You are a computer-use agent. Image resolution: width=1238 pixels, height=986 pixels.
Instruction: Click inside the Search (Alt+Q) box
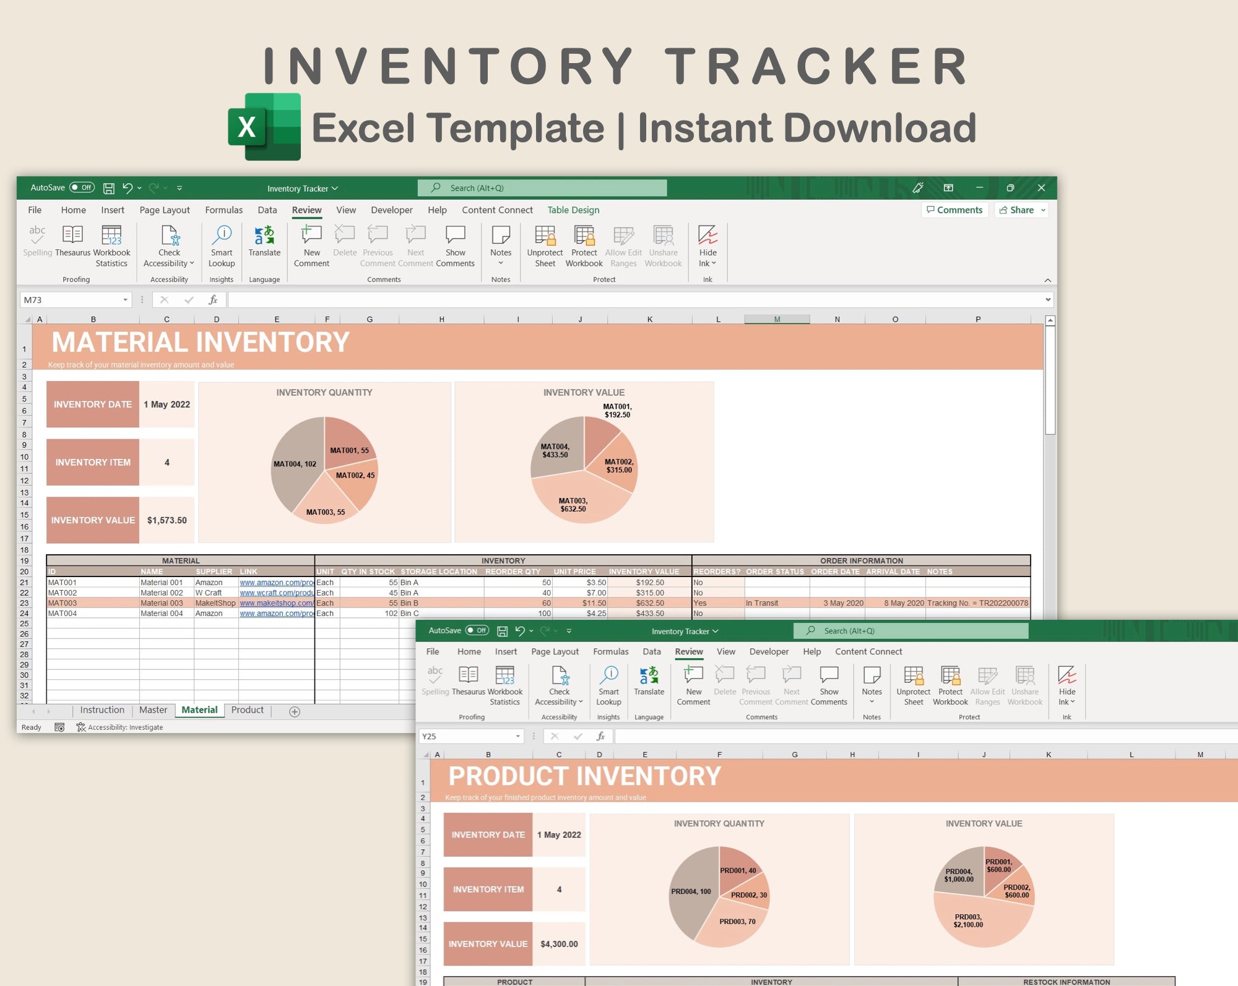(x=542, y=187)
